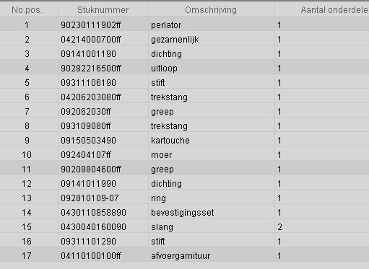Click part number 092062030ff
Image resolution: width=369 pixels, height=269 pixels.
tap(86, 112)
